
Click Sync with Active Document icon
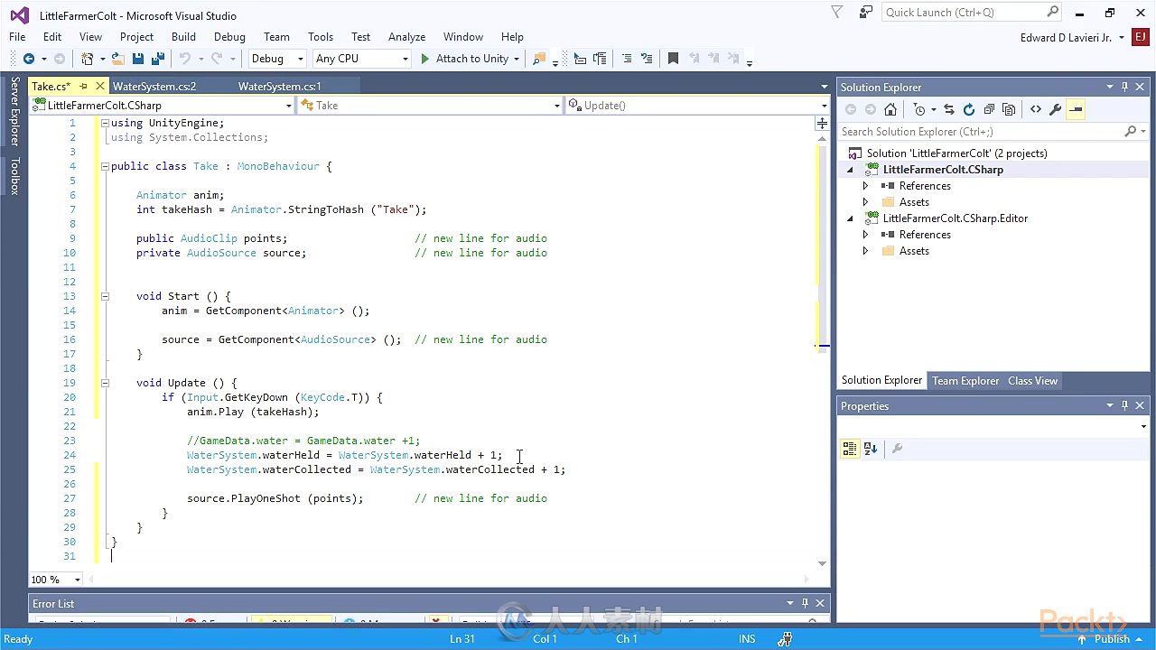(x=949, y=109)
